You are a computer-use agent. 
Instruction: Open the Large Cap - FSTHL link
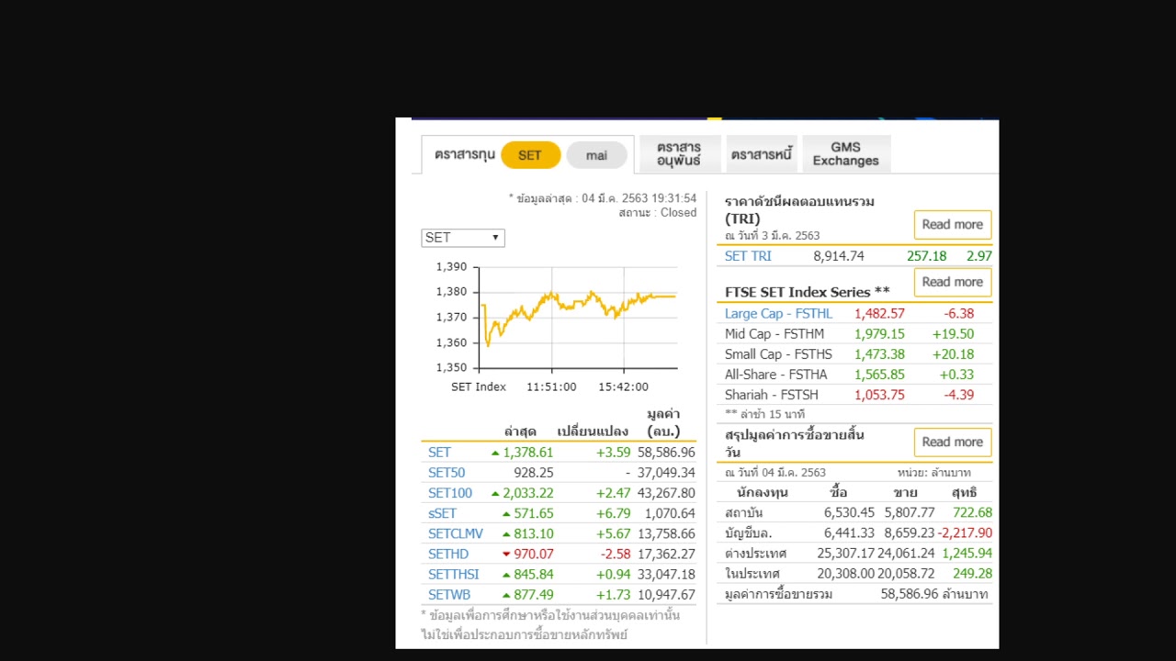click(x=778, y=313)
